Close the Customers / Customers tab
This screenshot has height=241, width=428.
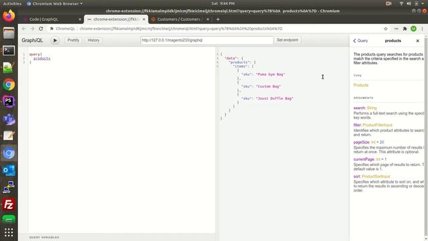point(208,19)
